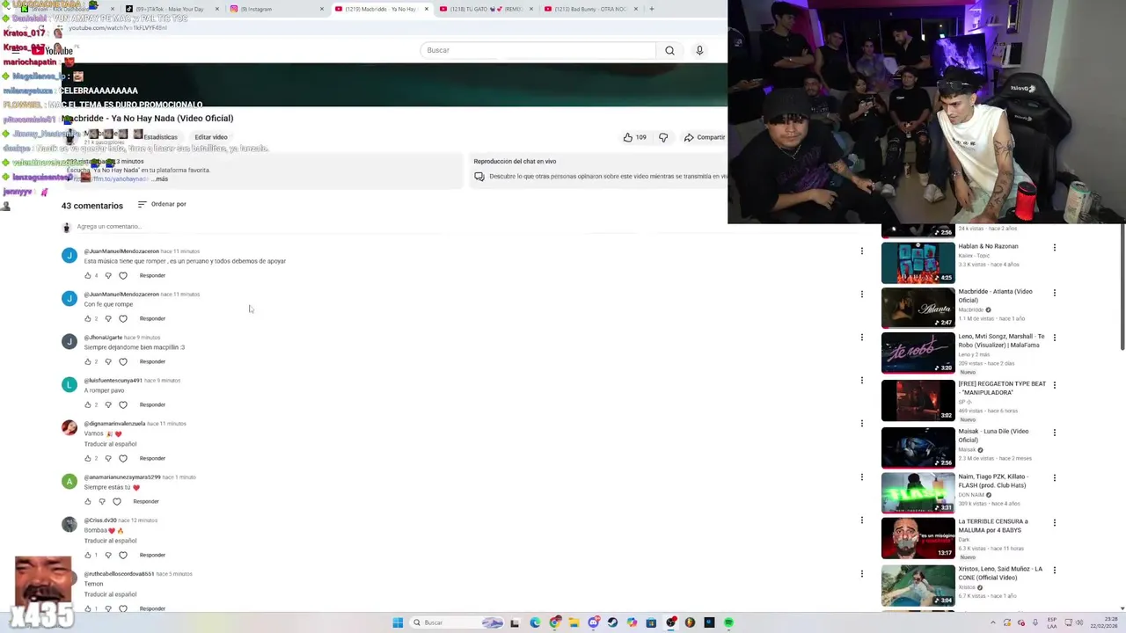Screen dimensions: 1126x633
Task: Heart the 'Vamos' comment by dignamarinvalenzuela
Action: tap(122, 458)
